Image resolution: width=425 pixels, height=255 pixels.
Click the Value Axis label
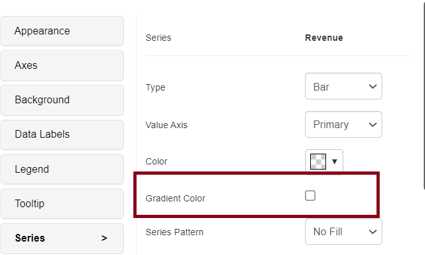click(x=167, y=125)
